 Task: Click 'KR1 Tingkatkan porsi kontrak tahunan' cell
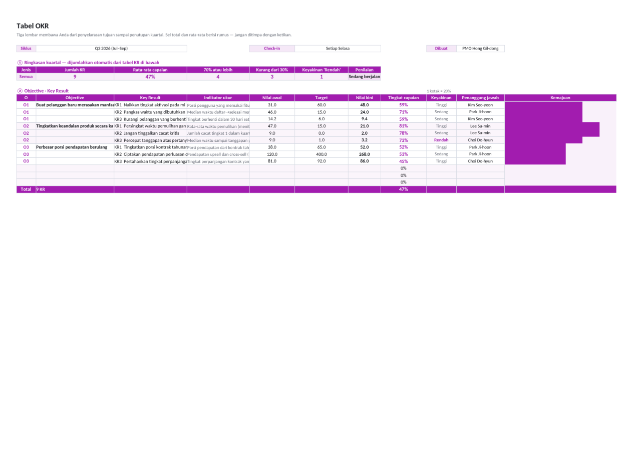150,147
